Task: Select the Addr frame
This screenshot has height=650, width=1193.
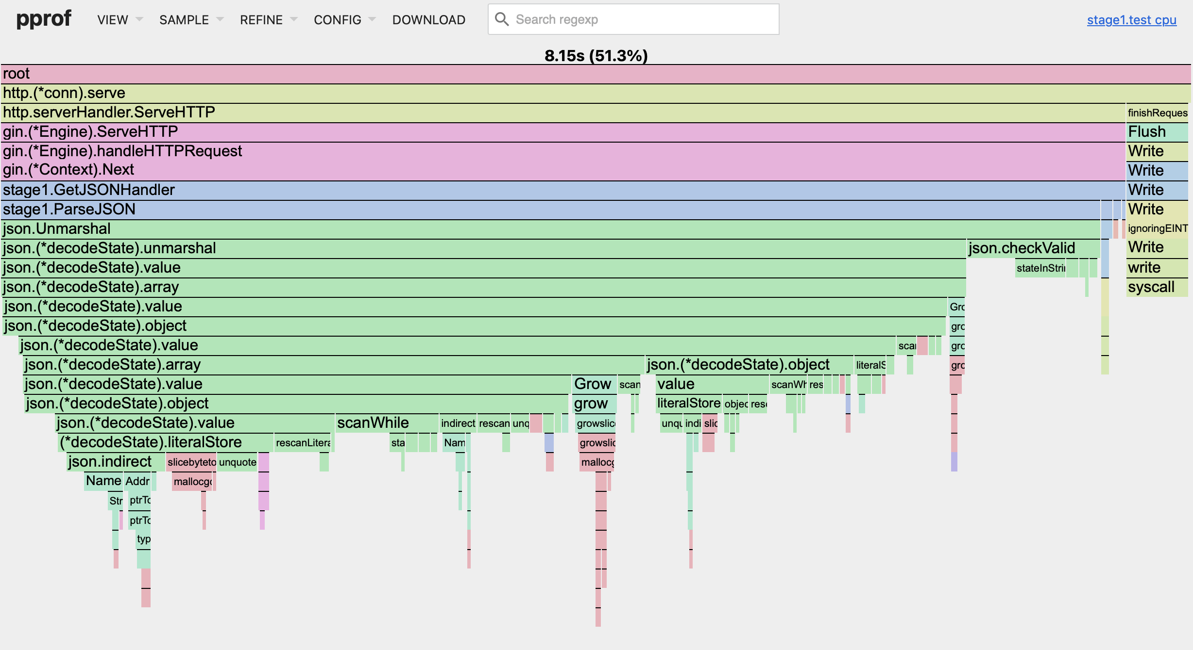Action: pos(137,482)
